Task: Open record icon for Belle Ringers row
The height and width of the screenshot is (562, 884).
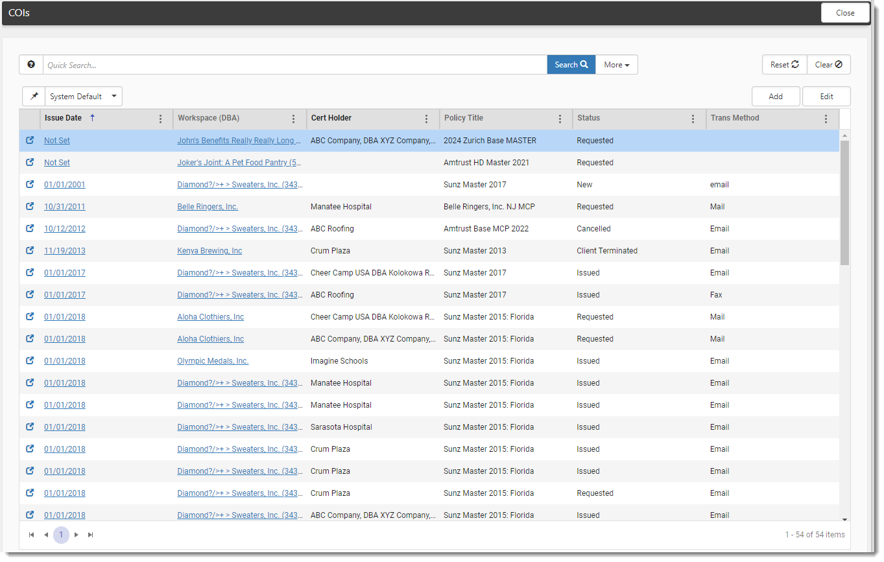Action: (30, 206)
